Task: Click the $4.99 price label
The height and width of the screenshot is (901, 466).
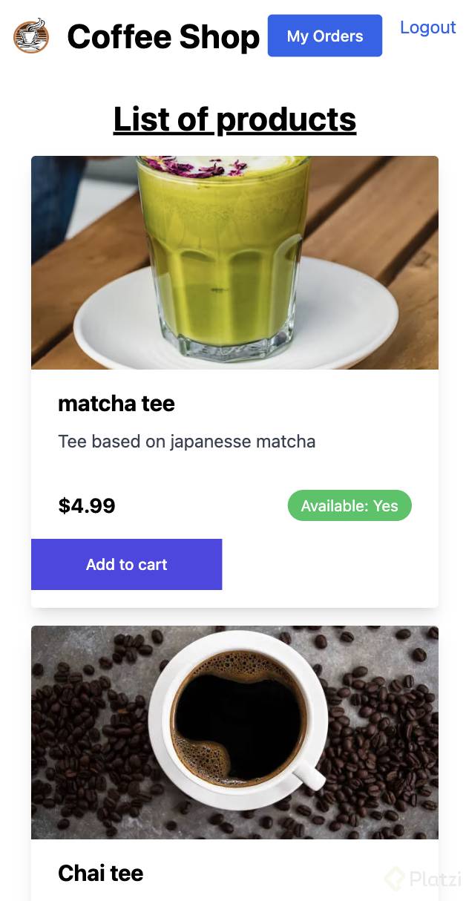Action: tap(87, 506)
